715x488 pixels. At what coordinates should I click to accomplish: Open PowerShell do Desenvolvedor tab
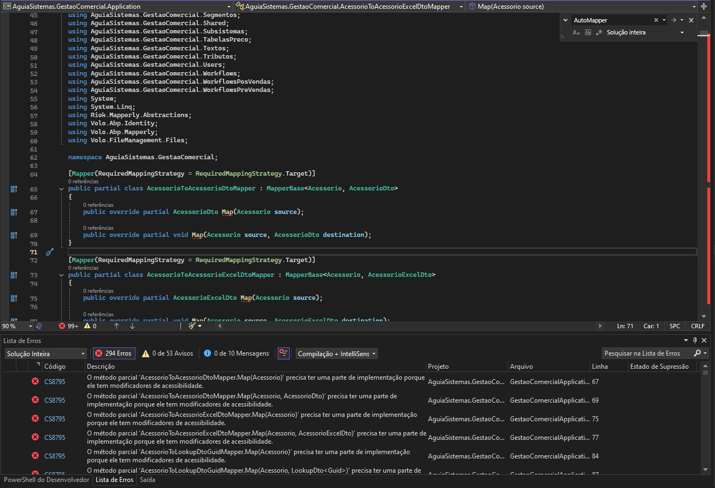point(46,480)
